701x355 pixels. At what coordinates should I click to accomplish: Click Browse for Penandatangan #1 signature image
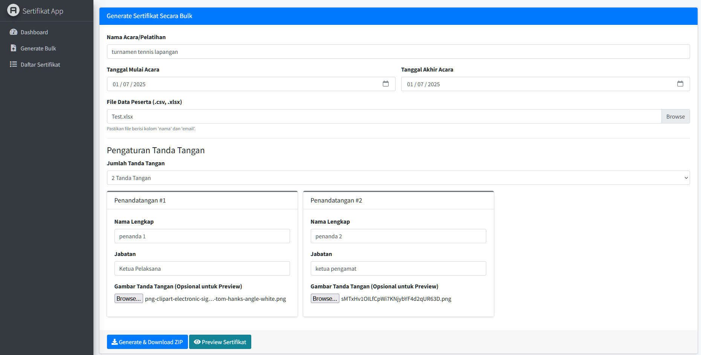point(128,299)
